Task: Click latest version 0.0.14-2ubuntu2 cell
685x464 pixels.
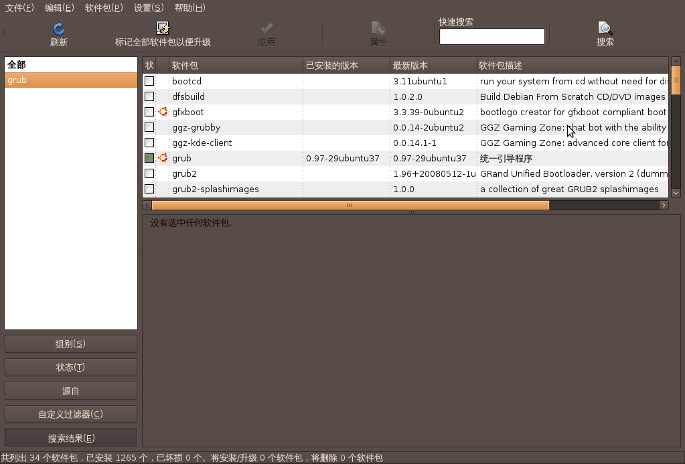Action: (x=429, y=128)
